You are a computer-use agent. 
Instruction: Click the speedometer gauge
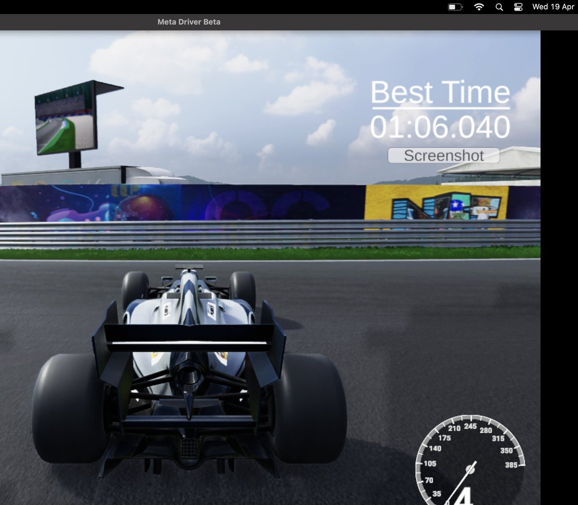coord(470,460)
